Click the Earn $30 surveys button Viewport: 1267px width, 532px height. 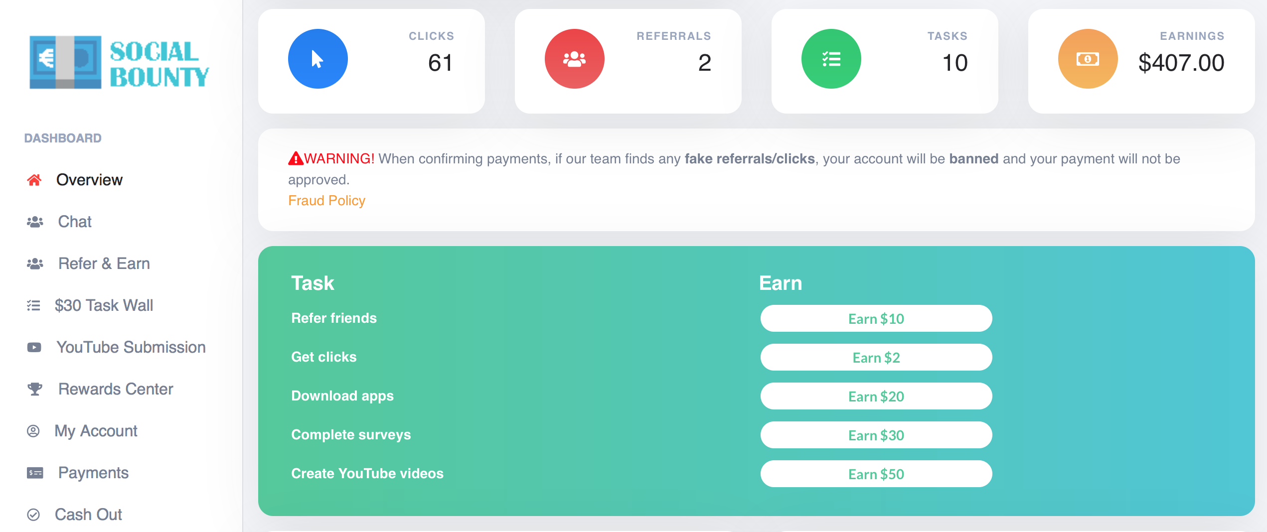pos(876,435)
